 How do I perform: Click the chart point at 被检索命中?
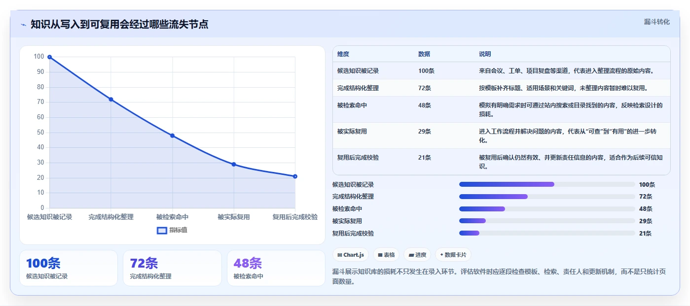click(x=172, y=136)
